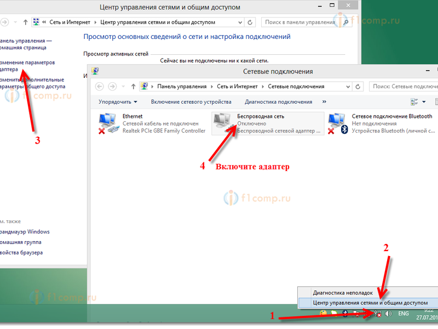Select the Беспроводная сеть adapter icon
The width and height of the screenshot is (438, 329).
[224, 123]
